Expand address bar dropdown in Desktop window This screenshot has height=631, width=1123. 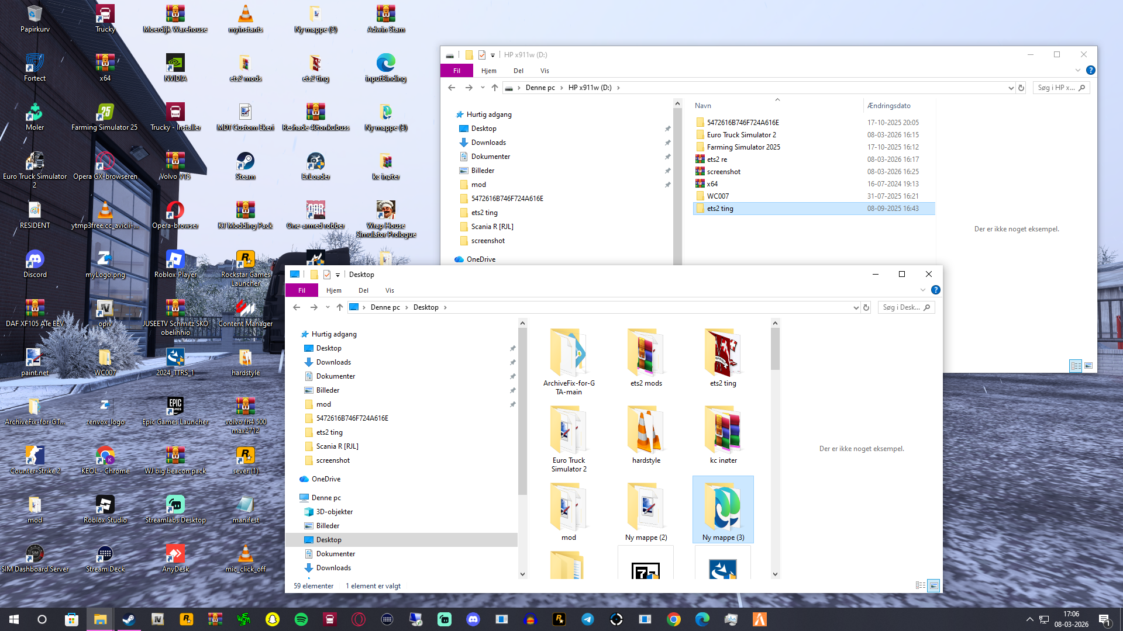coord(856,307)
